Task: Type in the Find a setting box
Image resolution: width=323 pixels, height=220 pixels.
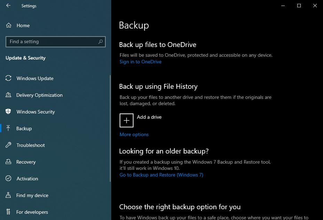Action: (52, 42)
